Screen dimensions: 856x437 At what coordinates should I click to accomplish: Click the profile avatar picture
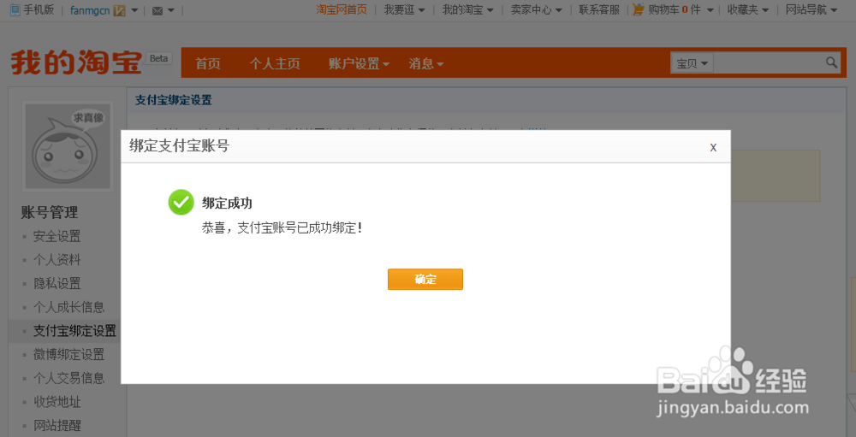point(68,146)
